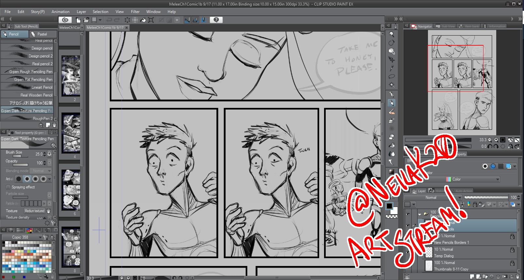Select the Eraser tool
The width and height of the screenshot is (524, 280).
click(x=391, y=137)
